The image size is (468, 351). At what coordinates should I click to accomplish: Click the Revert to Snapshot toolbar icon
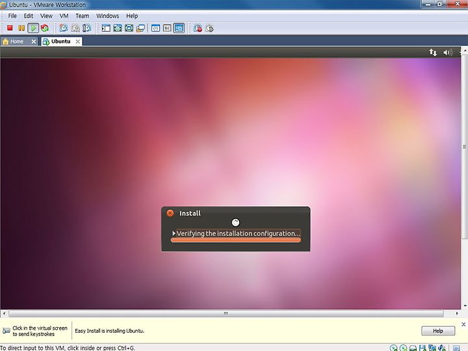[x=75, y=28]
